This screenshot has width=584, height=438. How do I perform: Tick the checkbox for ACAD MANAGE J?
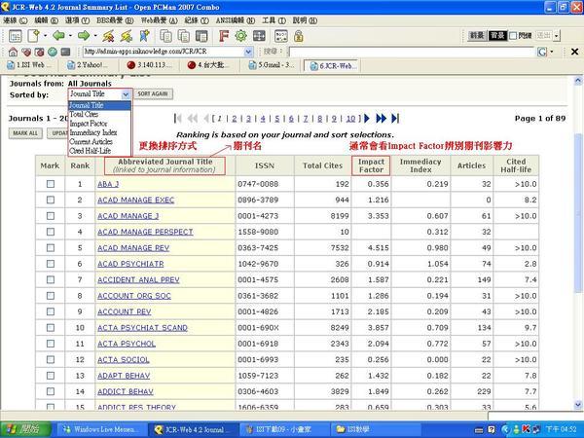click(x=51, y=216)
